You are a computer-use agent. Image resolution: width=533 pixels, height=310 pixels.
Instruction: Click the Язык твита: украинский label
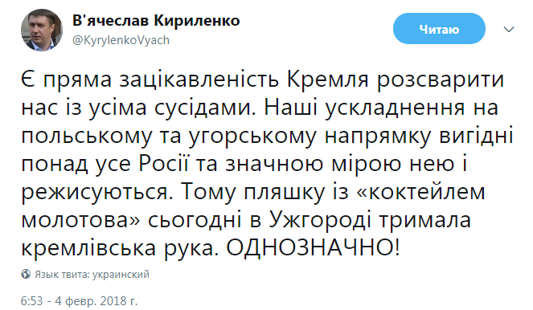tap(92, 275)
